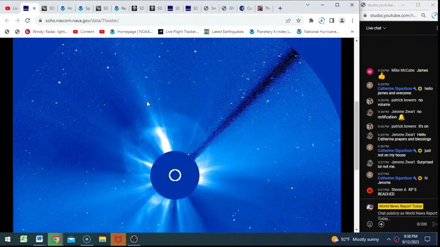Image resolution: width=440 pixels, height=247 pixels.
Task: Bookmark this page with the star icon
Action: click(298, 21)
